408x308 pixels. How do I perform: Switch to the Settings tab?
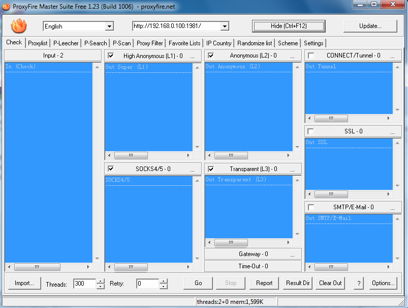[x=313, y=43]
